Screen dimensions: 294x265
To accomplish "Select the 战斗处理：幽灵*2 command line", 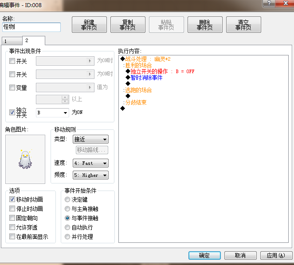I will click(145, 59).
